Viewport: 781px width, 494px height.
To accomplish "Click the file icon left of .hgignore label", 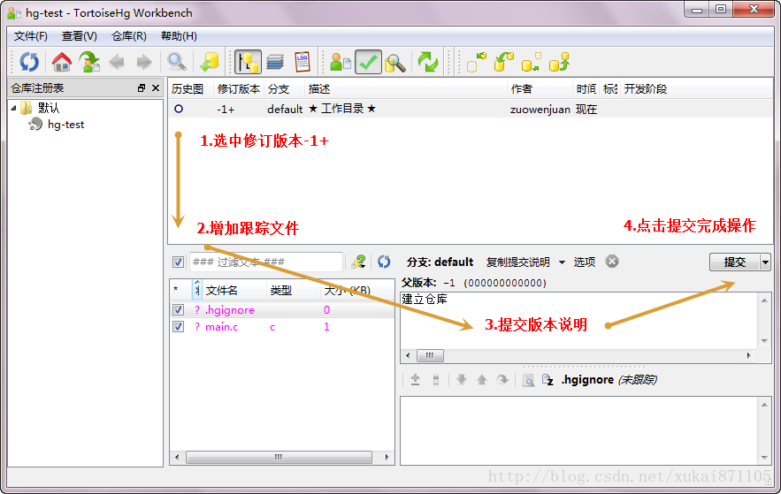I will (547, 380).
